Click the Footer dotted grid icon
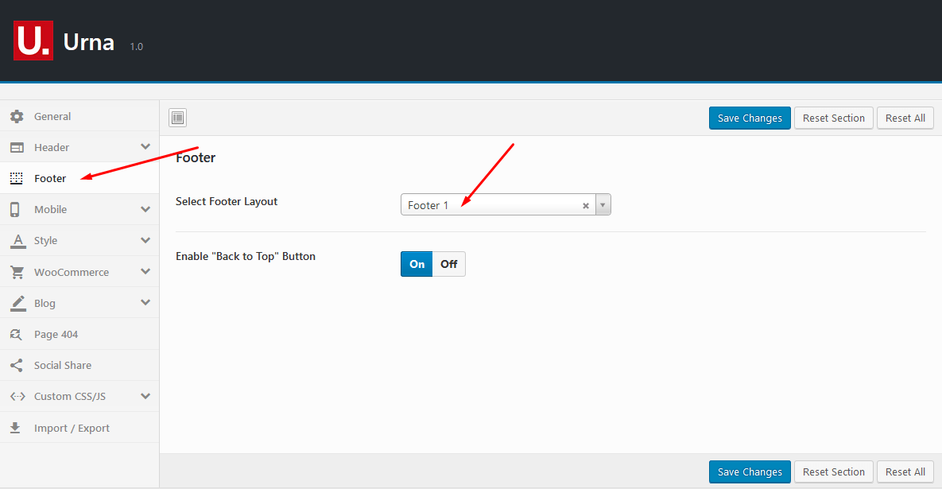Screen dimensions: 942x489 (16, 178)
